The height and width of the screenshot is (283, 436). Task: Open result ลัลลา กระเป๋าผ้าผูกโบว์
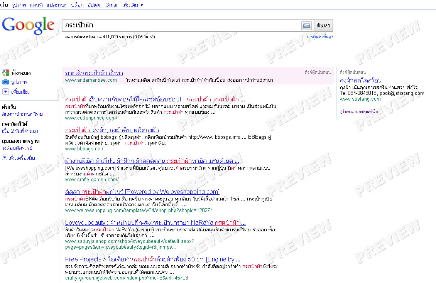(x=142, y=192)
